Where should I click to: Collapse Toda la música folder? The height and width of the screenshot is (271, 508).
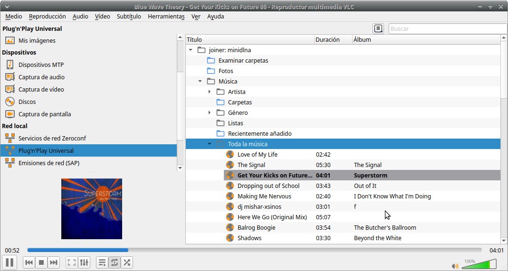(210, 144)
